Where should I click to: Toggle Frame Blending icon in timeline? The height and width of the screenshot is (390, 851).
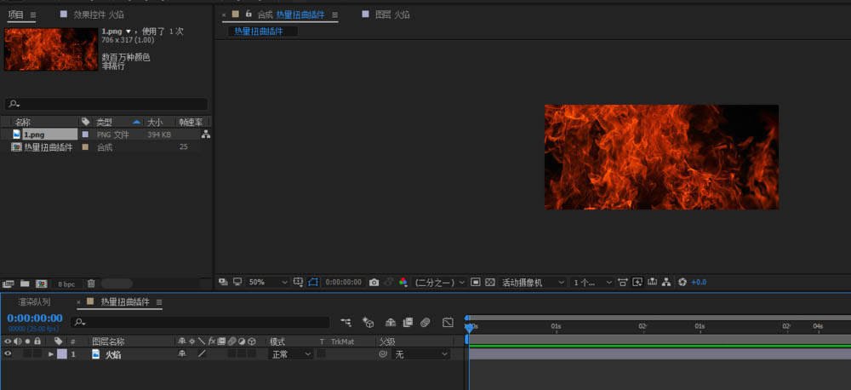408,322
